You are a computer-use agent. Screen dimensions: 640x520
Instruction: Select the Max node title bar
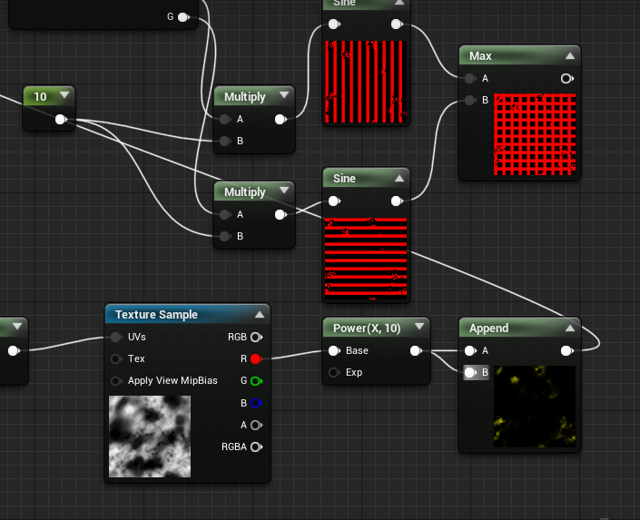pyautogui.click(x=519, y=56)
